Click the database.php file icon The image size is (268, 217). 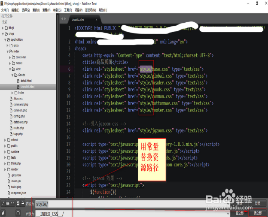click(x=11, y=122)
